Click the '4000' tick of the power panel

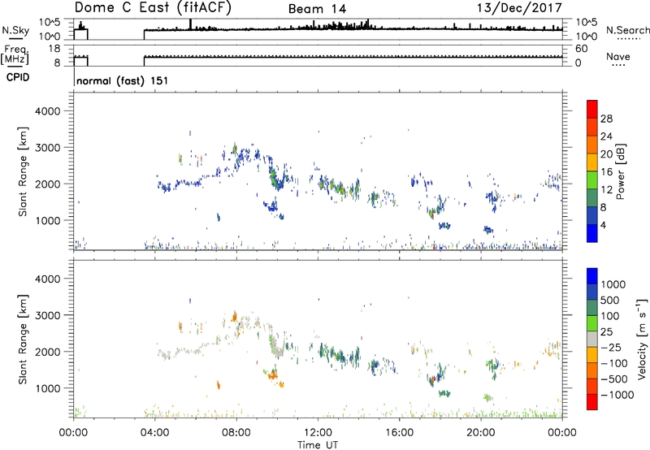point(47,111)
